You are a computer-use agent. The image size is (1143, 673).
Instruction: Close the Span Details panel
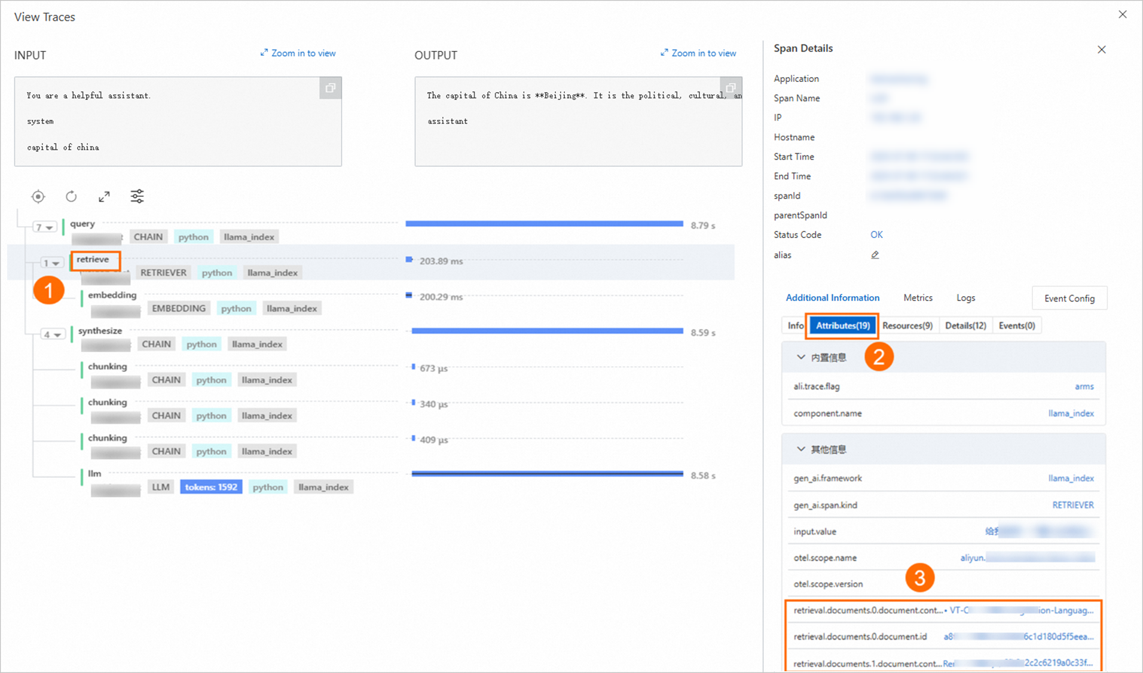[x=1102, y=50]
